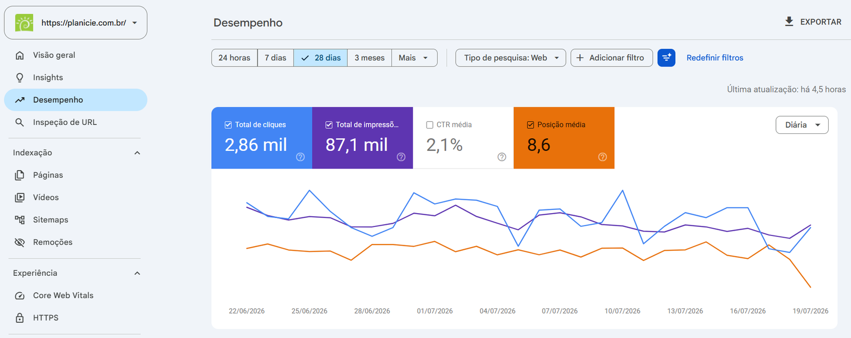Image resolution: width=851 pixels, height=338 pixels.
Task: Click the plus icon in Adicionar filtro
Action: [x=580, y=58]
